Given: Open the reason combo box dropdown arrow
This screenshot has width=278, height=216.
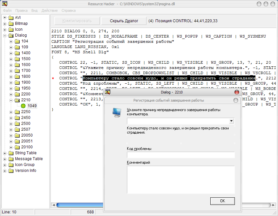Looking at the screenshot, I should (x=231, y=121).
